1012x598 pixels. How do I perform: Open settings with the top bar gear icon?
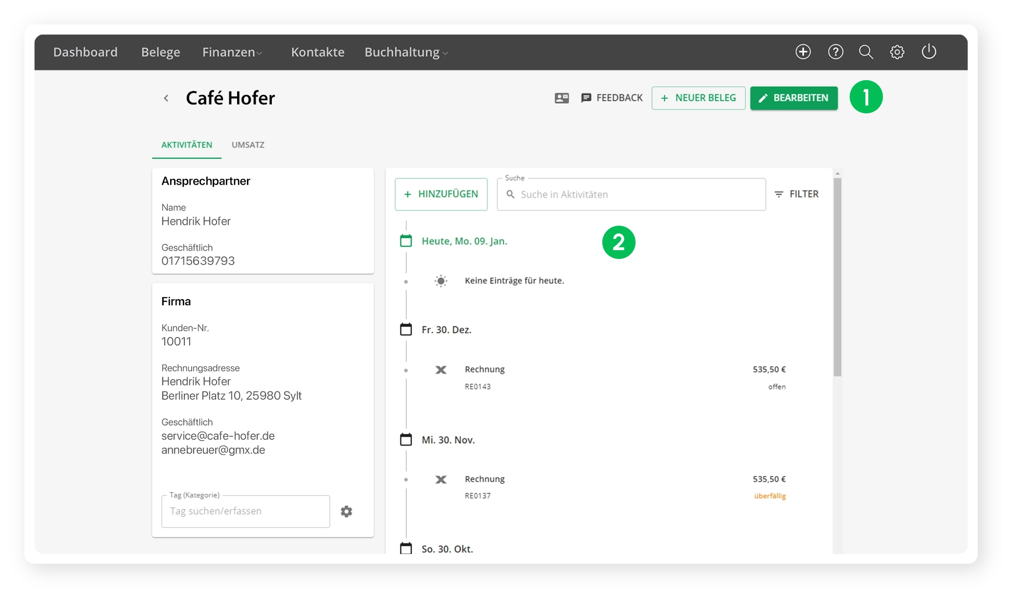897,52
